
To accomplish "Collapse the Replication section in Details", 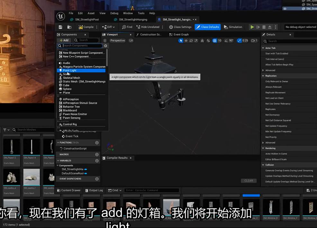I will click(263, 76).
